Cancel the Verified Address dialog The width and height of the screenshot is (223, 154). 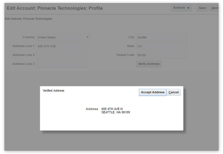(x=174, y=92)
